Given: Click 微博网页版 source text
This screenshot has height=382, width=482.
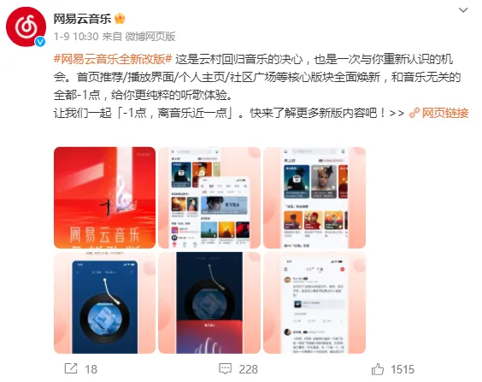Looking at the screenshot, I should point(150,37).
